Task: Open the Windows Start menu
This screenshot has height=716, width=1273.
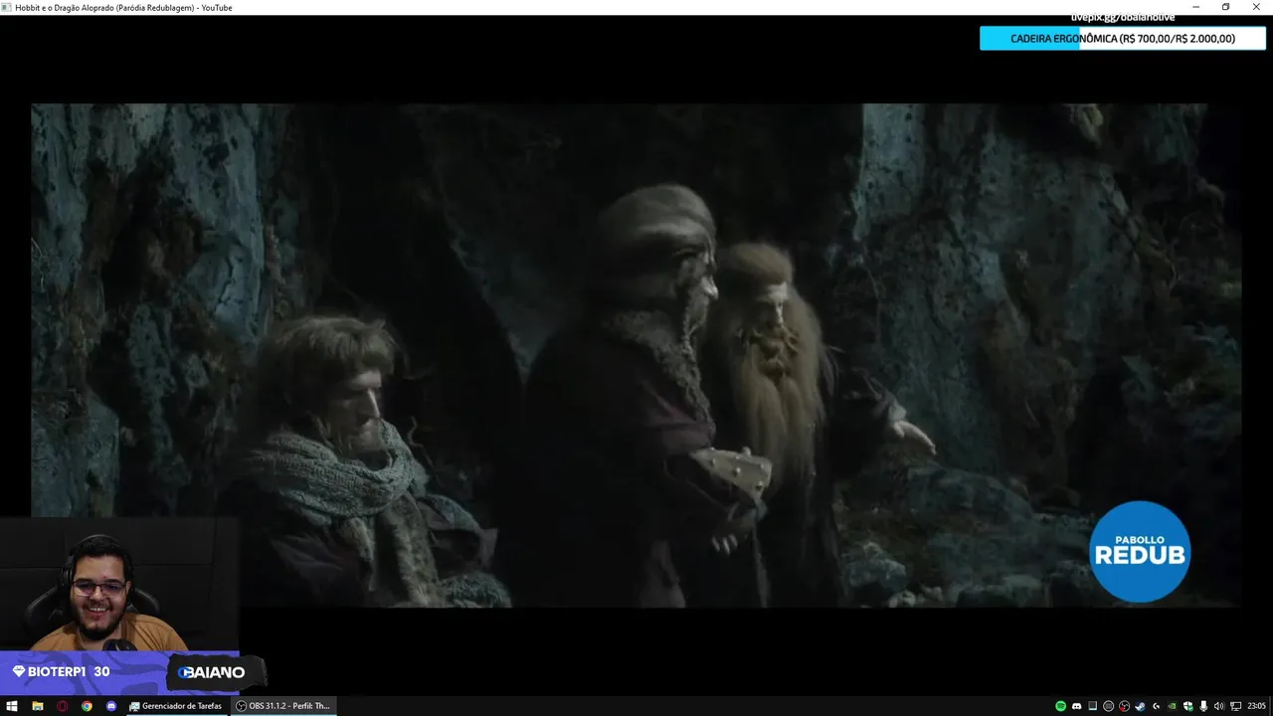Action: point(12,706)
